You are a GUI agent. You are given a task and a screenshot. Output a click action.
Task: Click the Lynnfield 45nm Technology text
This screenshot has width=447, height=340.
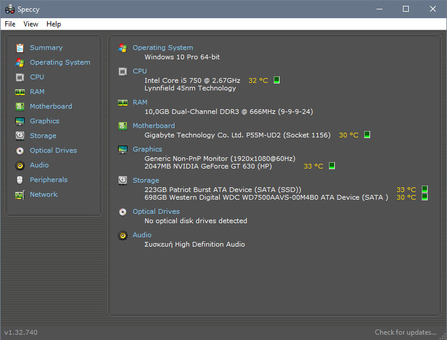[x=190, y=88]
